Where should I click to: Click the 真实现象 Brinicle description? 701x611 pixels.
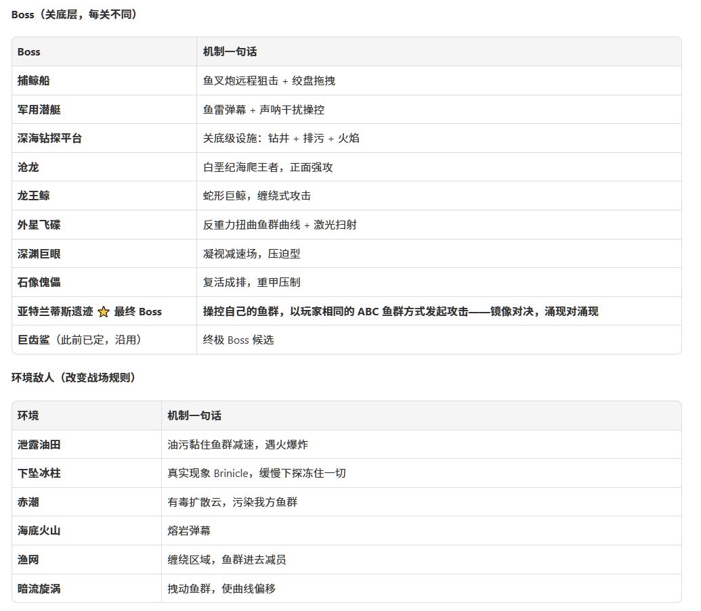[x=257, y=473]
